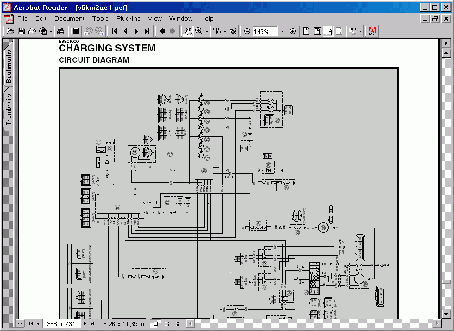Switch to Fit Width view mode

[328, 31]
